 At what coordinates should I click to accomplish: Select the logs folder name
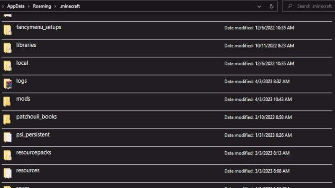pos(21,81)
